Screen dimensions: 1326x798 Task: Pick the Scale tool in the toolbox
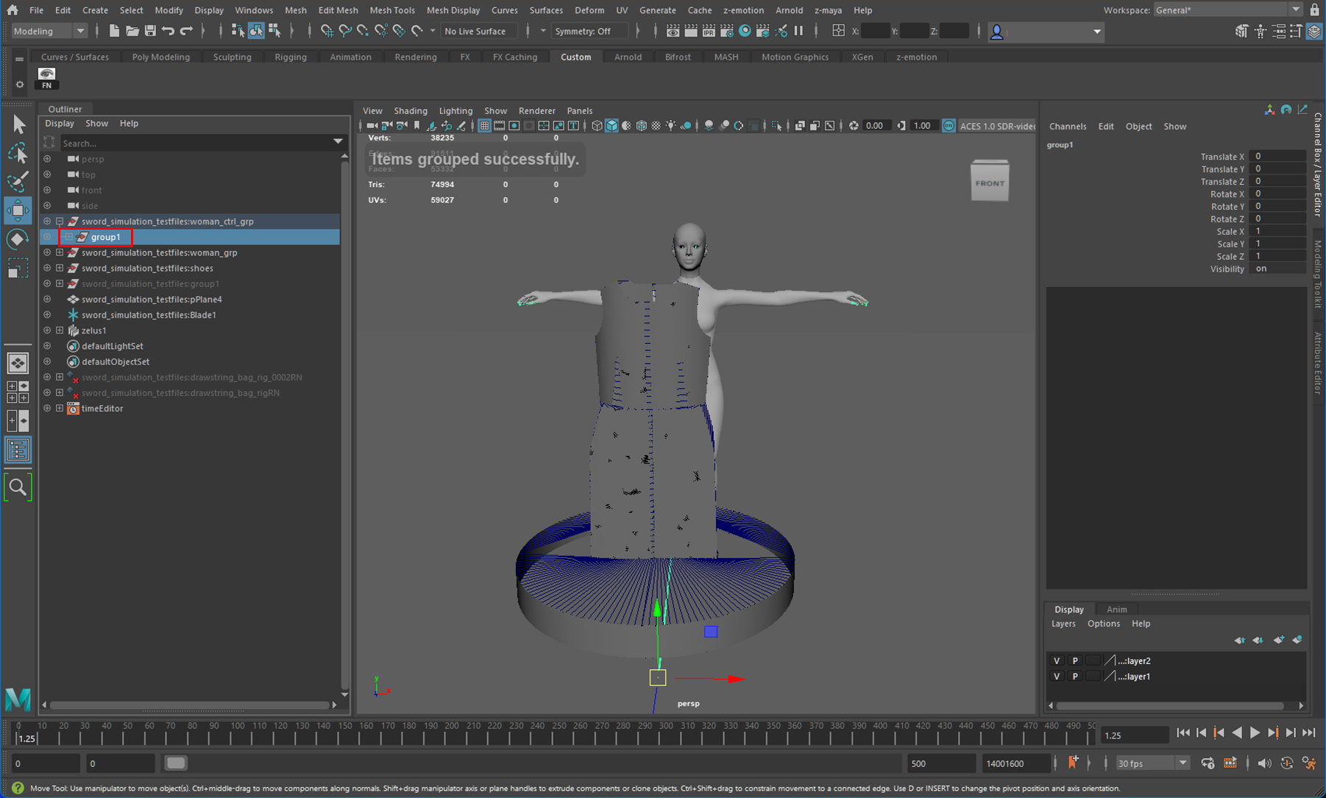point(18,269)
